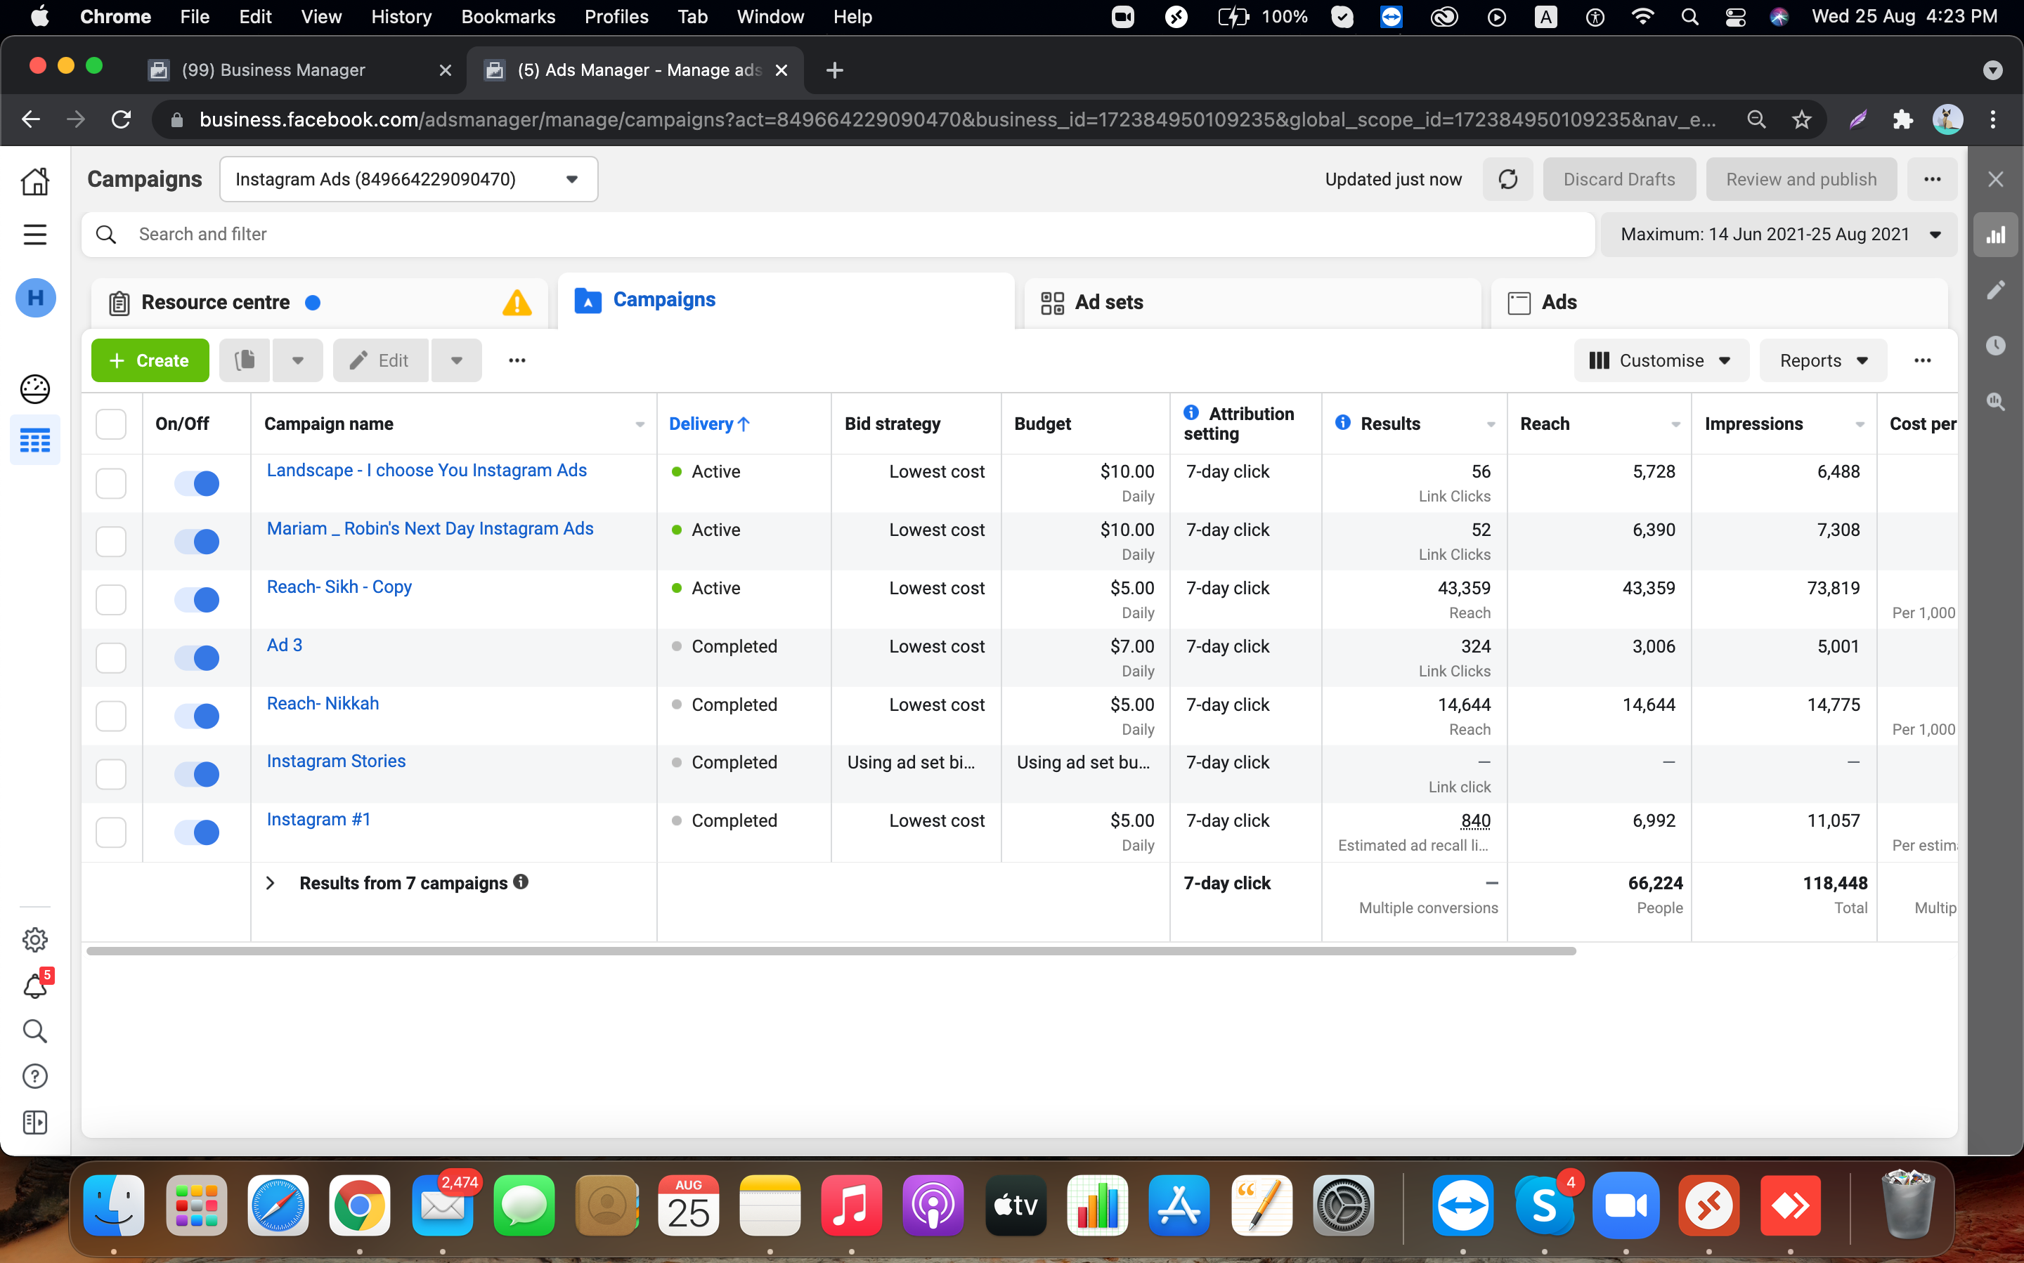This screenshot has width=2024, height=1263.
Task: Expand the date range selector dropdown
Action: 1935,235
